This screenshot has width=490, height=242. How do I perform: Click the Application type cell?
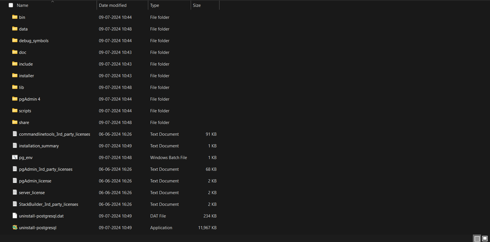pos(161,228)
